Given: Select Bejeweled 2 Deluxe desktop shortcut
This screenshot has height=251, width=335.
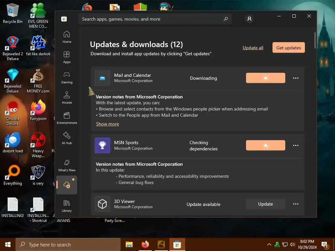Looking at the screenshot, I should [x=13, y=48].
